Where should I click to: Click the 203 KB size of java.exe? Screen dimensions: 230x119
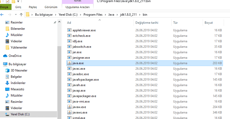tap(217, 63)
